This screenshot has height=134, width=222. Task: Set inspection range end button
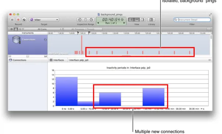tap(91, 20)
